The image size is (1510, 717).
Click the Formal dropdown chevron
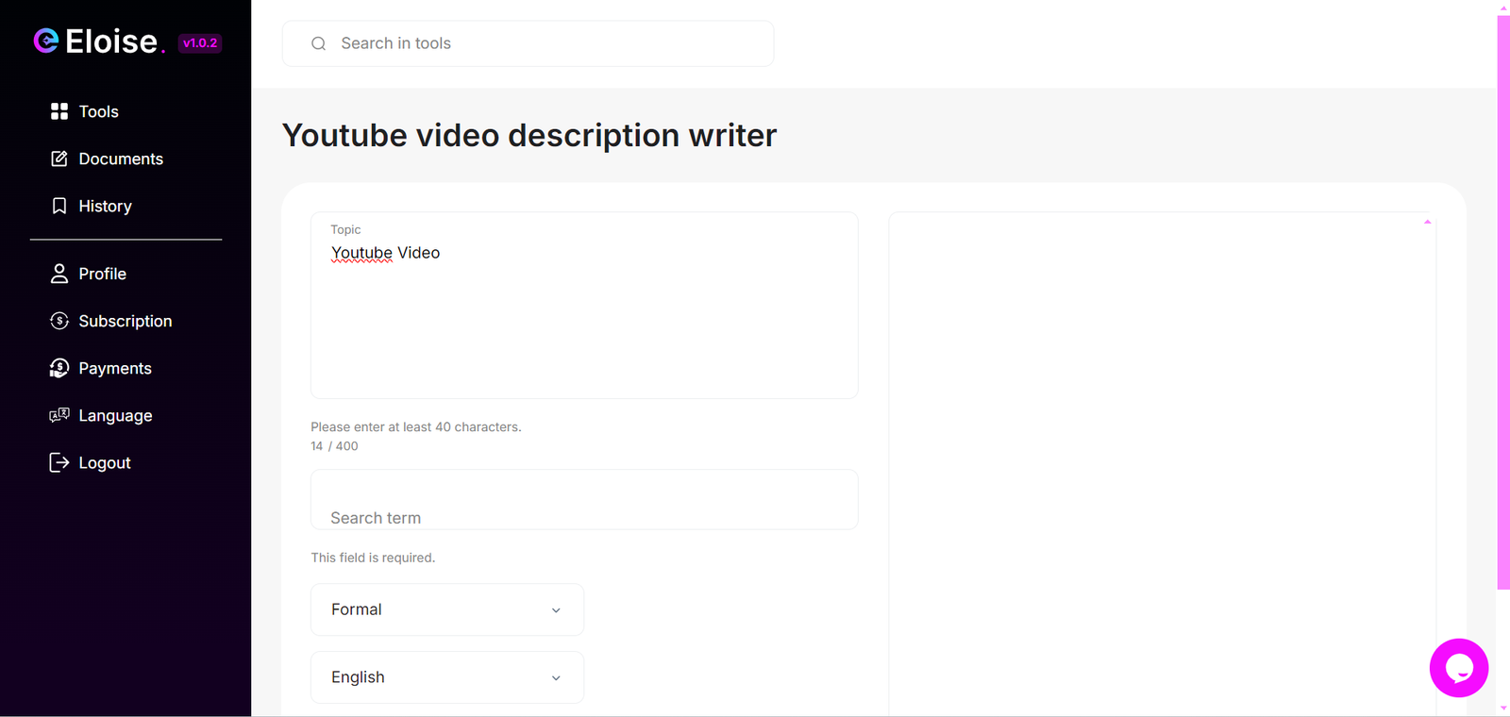(x=556, y=610)
